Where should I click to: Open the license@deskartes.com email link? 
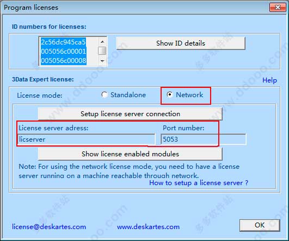[x=49, y=227]
